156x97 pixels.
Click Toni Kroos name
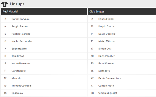click(18, 56)
